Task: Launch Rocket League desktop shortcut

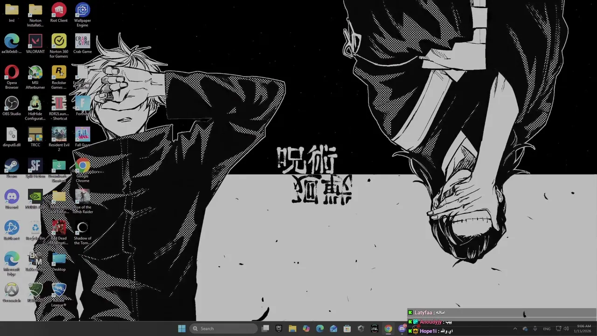Action: (59, 295)
